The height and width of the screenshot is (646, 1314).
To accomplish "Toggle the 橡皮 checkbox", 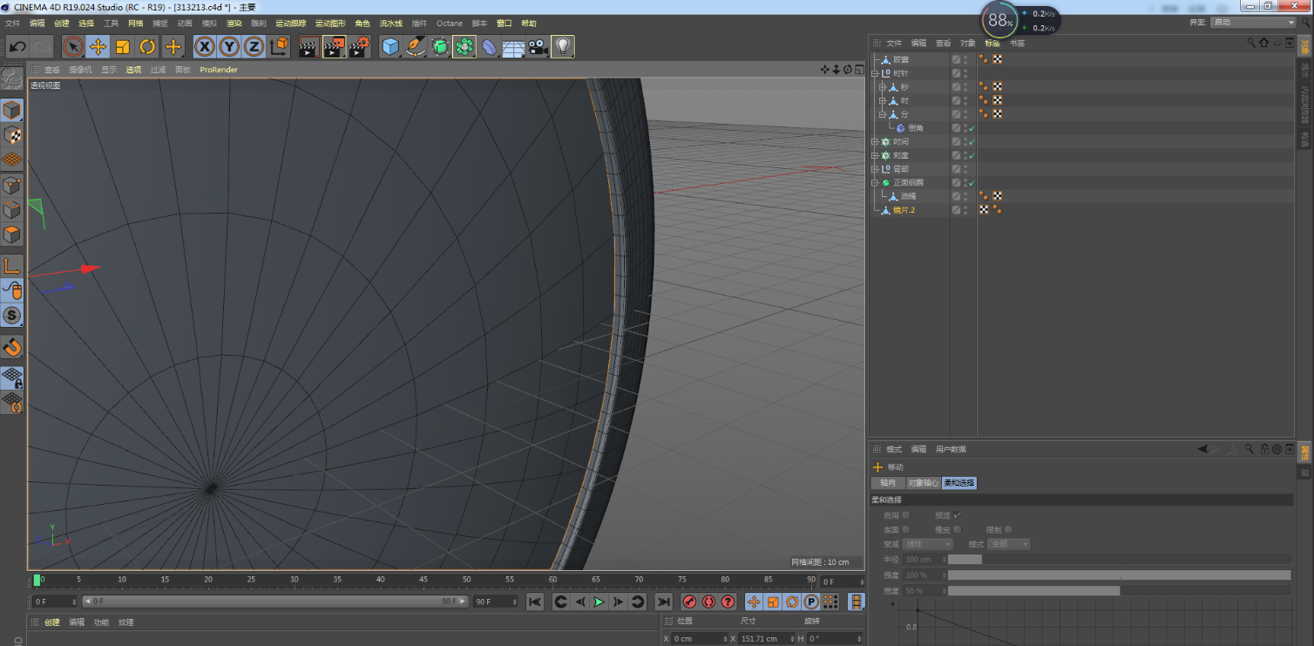I will [958, 529].
